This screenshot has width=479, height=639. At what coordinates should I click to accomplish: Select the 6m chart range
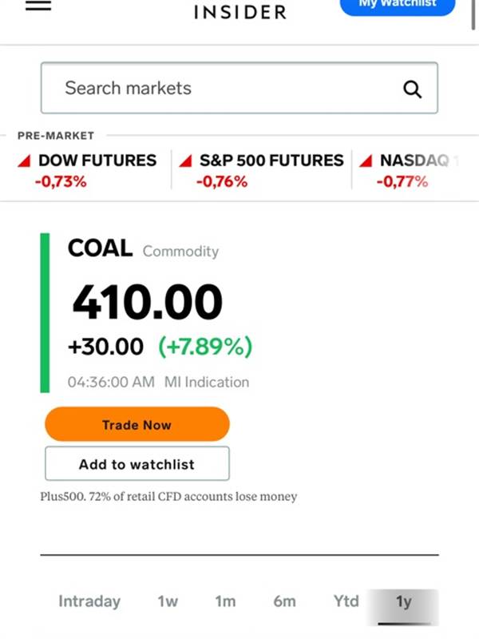tap(284, 601)
